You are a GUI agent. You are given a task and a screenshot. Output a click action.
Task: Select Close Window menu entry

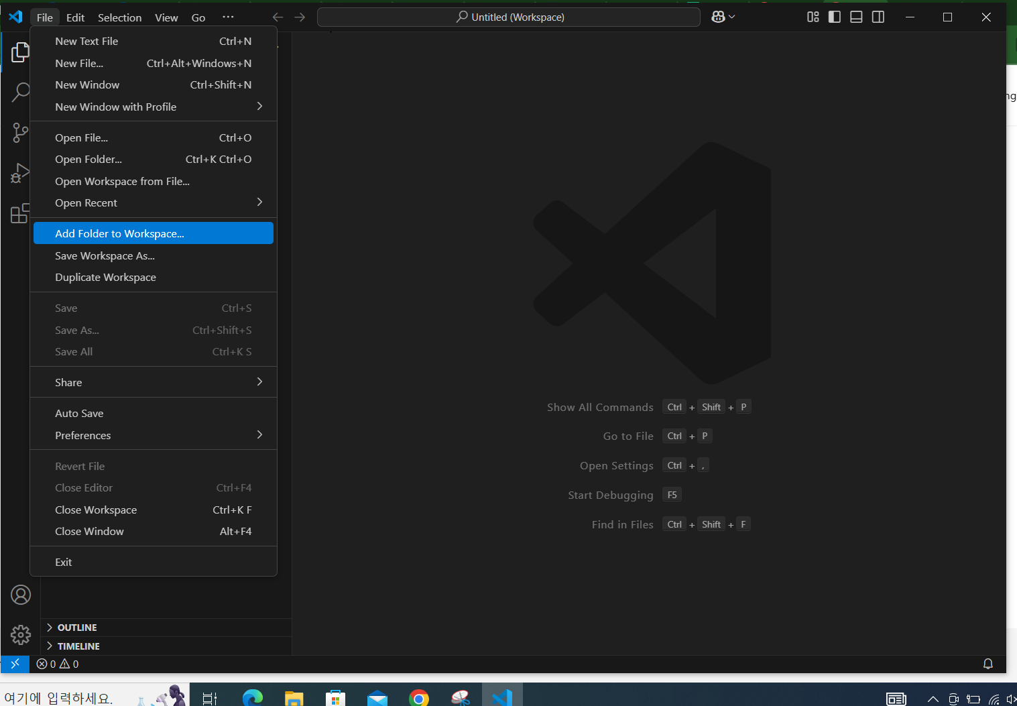click(154, 531)
